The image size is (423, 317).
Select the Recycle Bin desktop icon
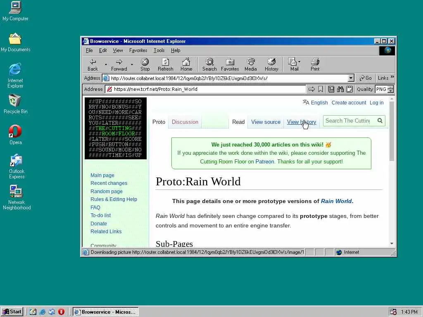(x=15, y=104)
